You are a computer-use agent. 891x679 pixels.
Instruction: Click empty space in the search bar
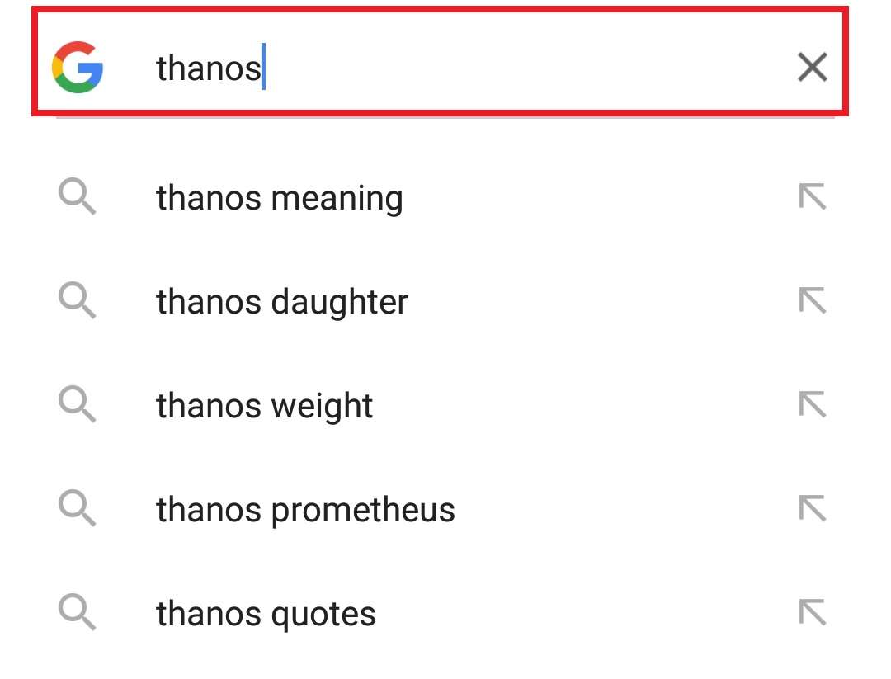(x=528, y=68)
